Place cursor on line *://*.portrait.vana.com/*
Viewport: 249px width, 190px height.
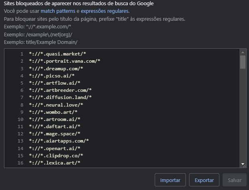[x=64, y=61]
